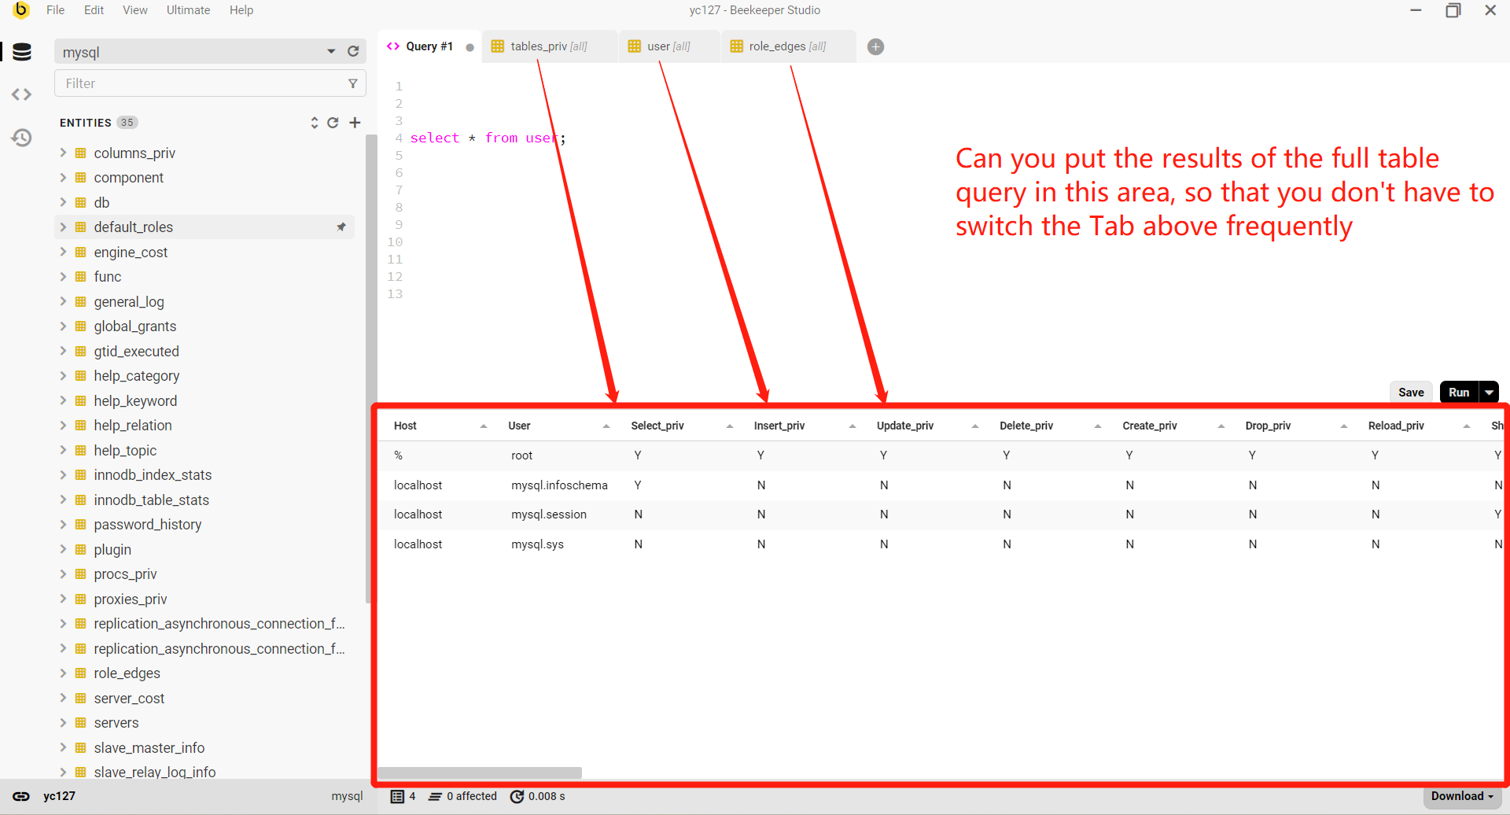This screenshot has width=1510, height=815.
Task: Open the mysql database selector dropdown
Action: click(x=330, y=51)
